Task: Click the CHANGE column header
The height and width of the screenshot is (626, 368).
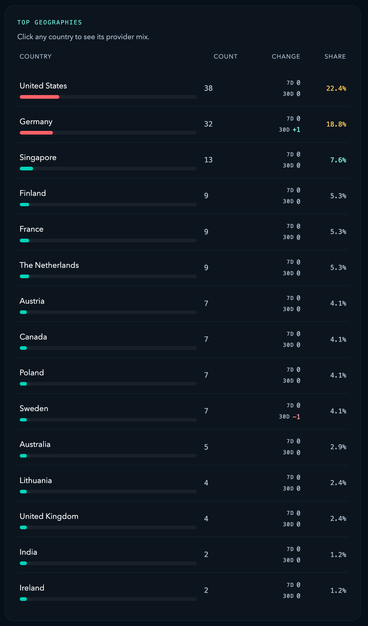Action: click(285, 56)
